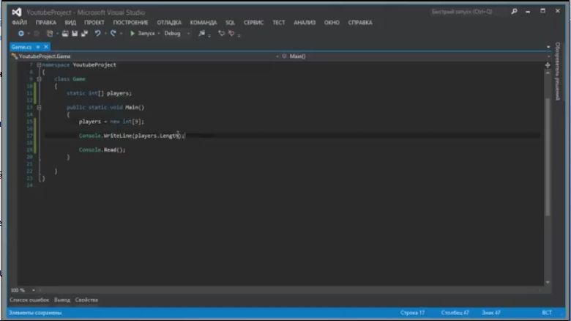Click the Navigate Backward toolbar icon
This screenshot has height=321, width=571.
coord(20,33)
